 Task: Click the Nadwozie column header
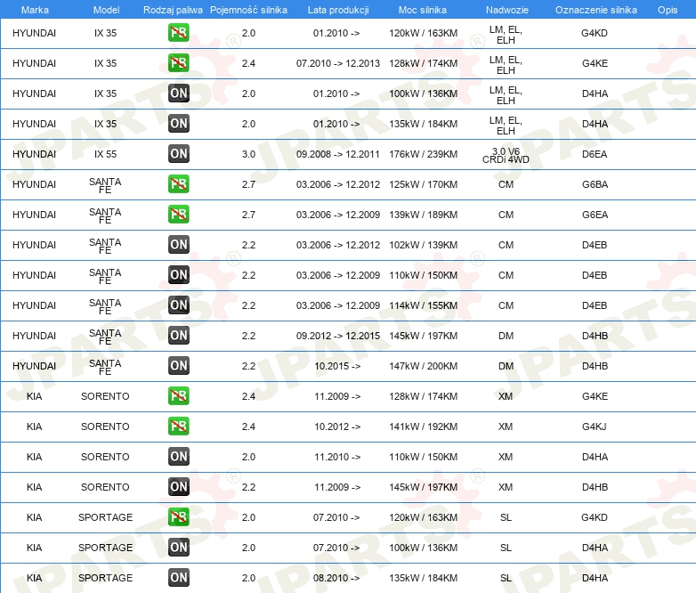click(507, 10)
